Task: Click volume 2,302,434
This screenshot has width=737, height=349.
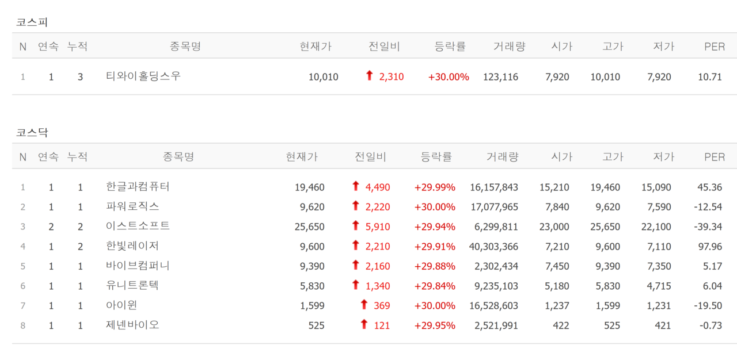Action: click(497, 266)
